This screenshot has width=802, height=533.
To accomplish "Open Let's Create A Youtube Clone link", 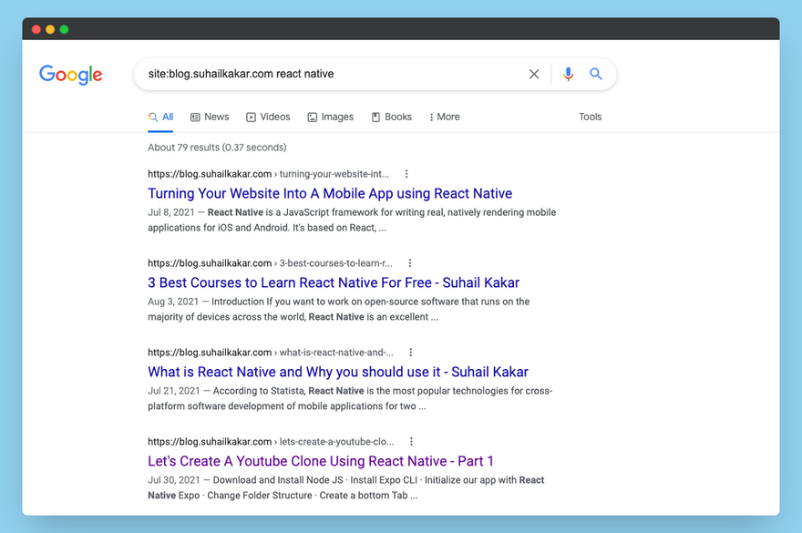I will (321, 461).
